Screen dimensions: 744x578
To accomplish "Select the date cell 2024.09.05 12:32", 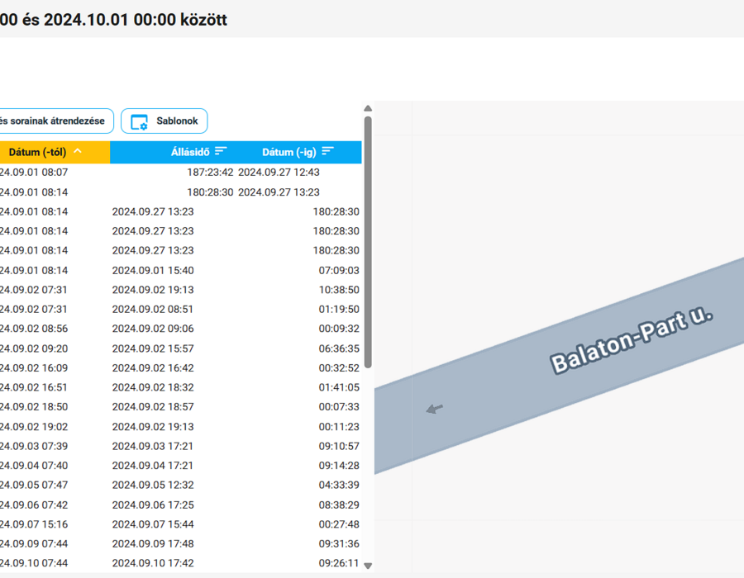I will [x=153, y=486].
